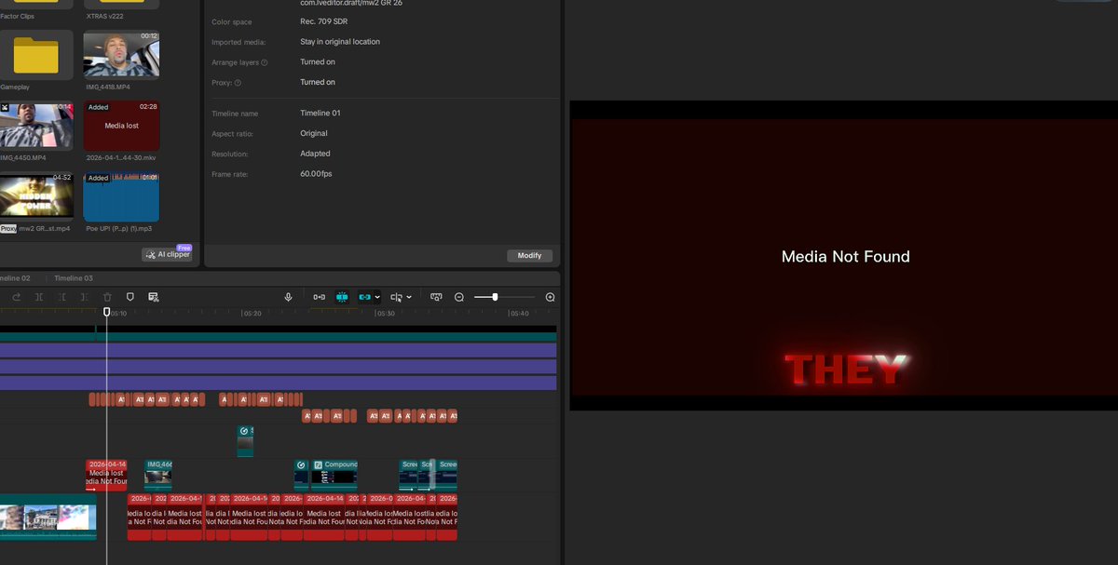Click the preview axis icon
This screenshot has height=565, width=1118.
[397, 297]
